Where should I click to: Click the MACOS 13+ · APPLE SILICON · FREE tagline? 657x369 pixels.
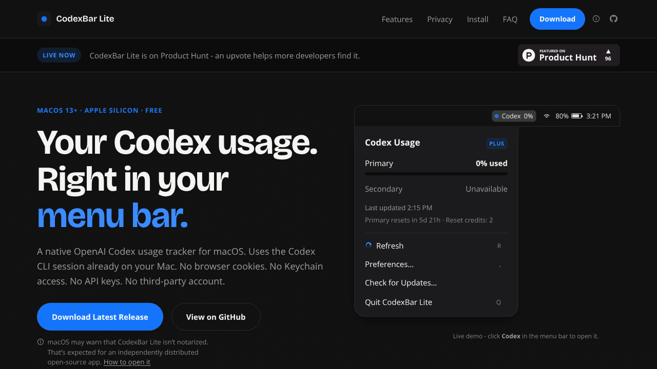(100, 110)
